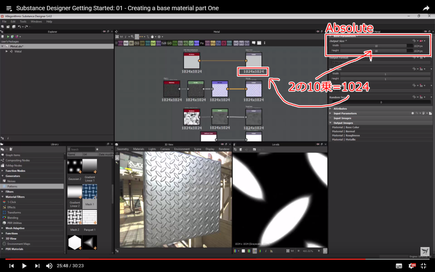Expand the Filters library category
Screen dimensions: 435x272
[3, 191]
